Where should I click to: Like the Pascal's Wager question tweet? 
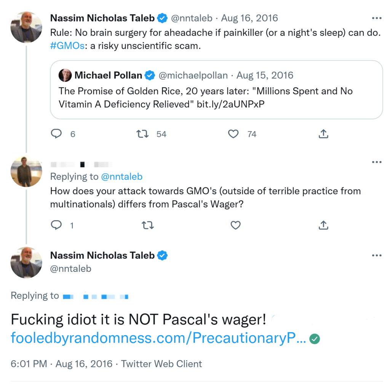click(236, 225)
